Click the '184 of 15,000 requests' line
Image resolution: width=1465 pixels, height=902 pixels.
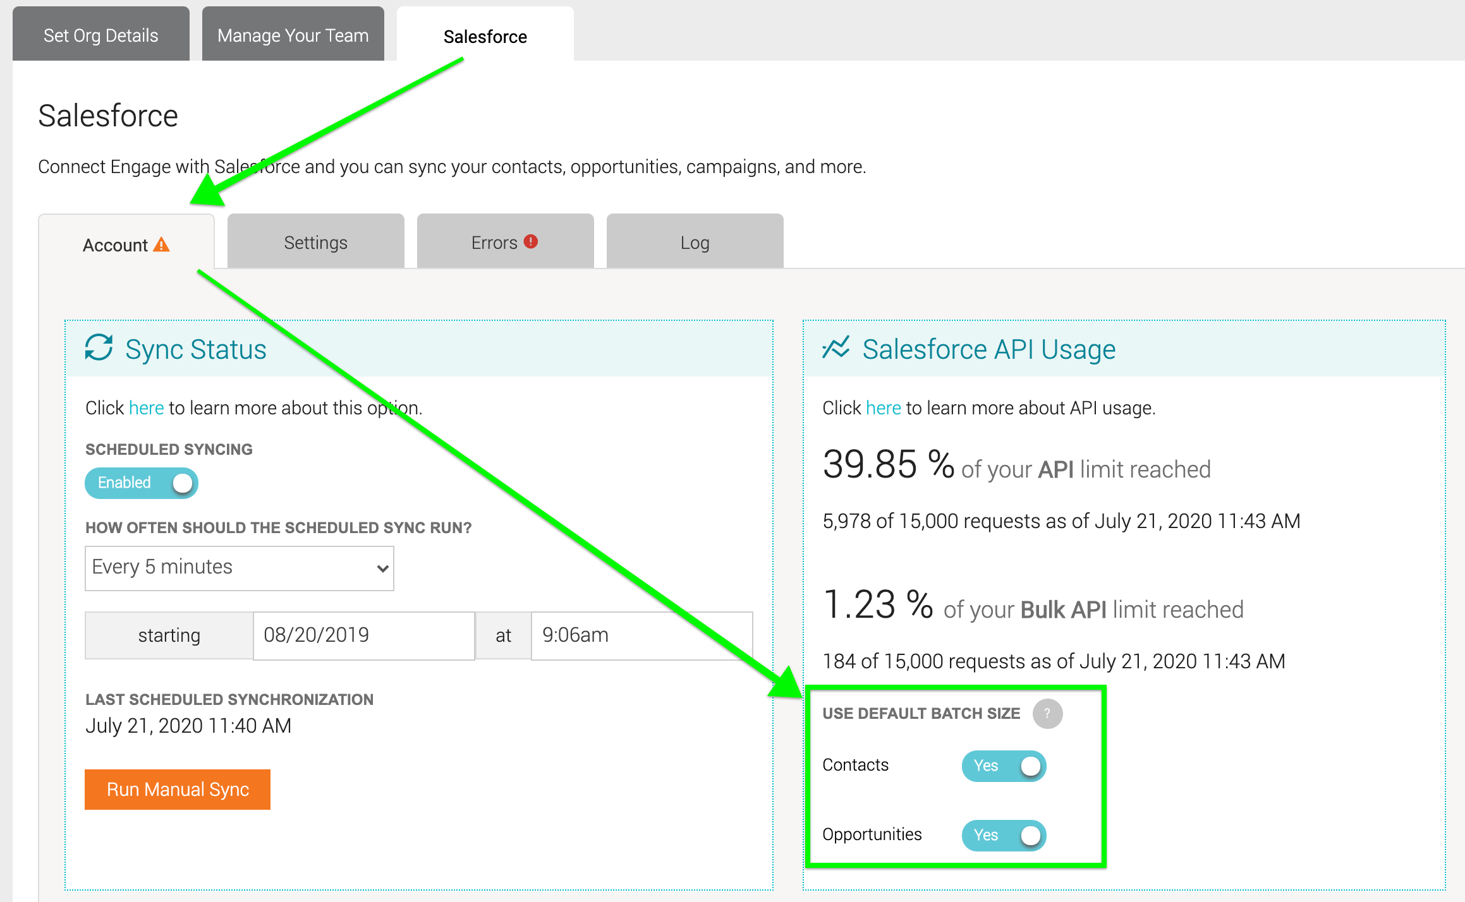click(1054, 662)
